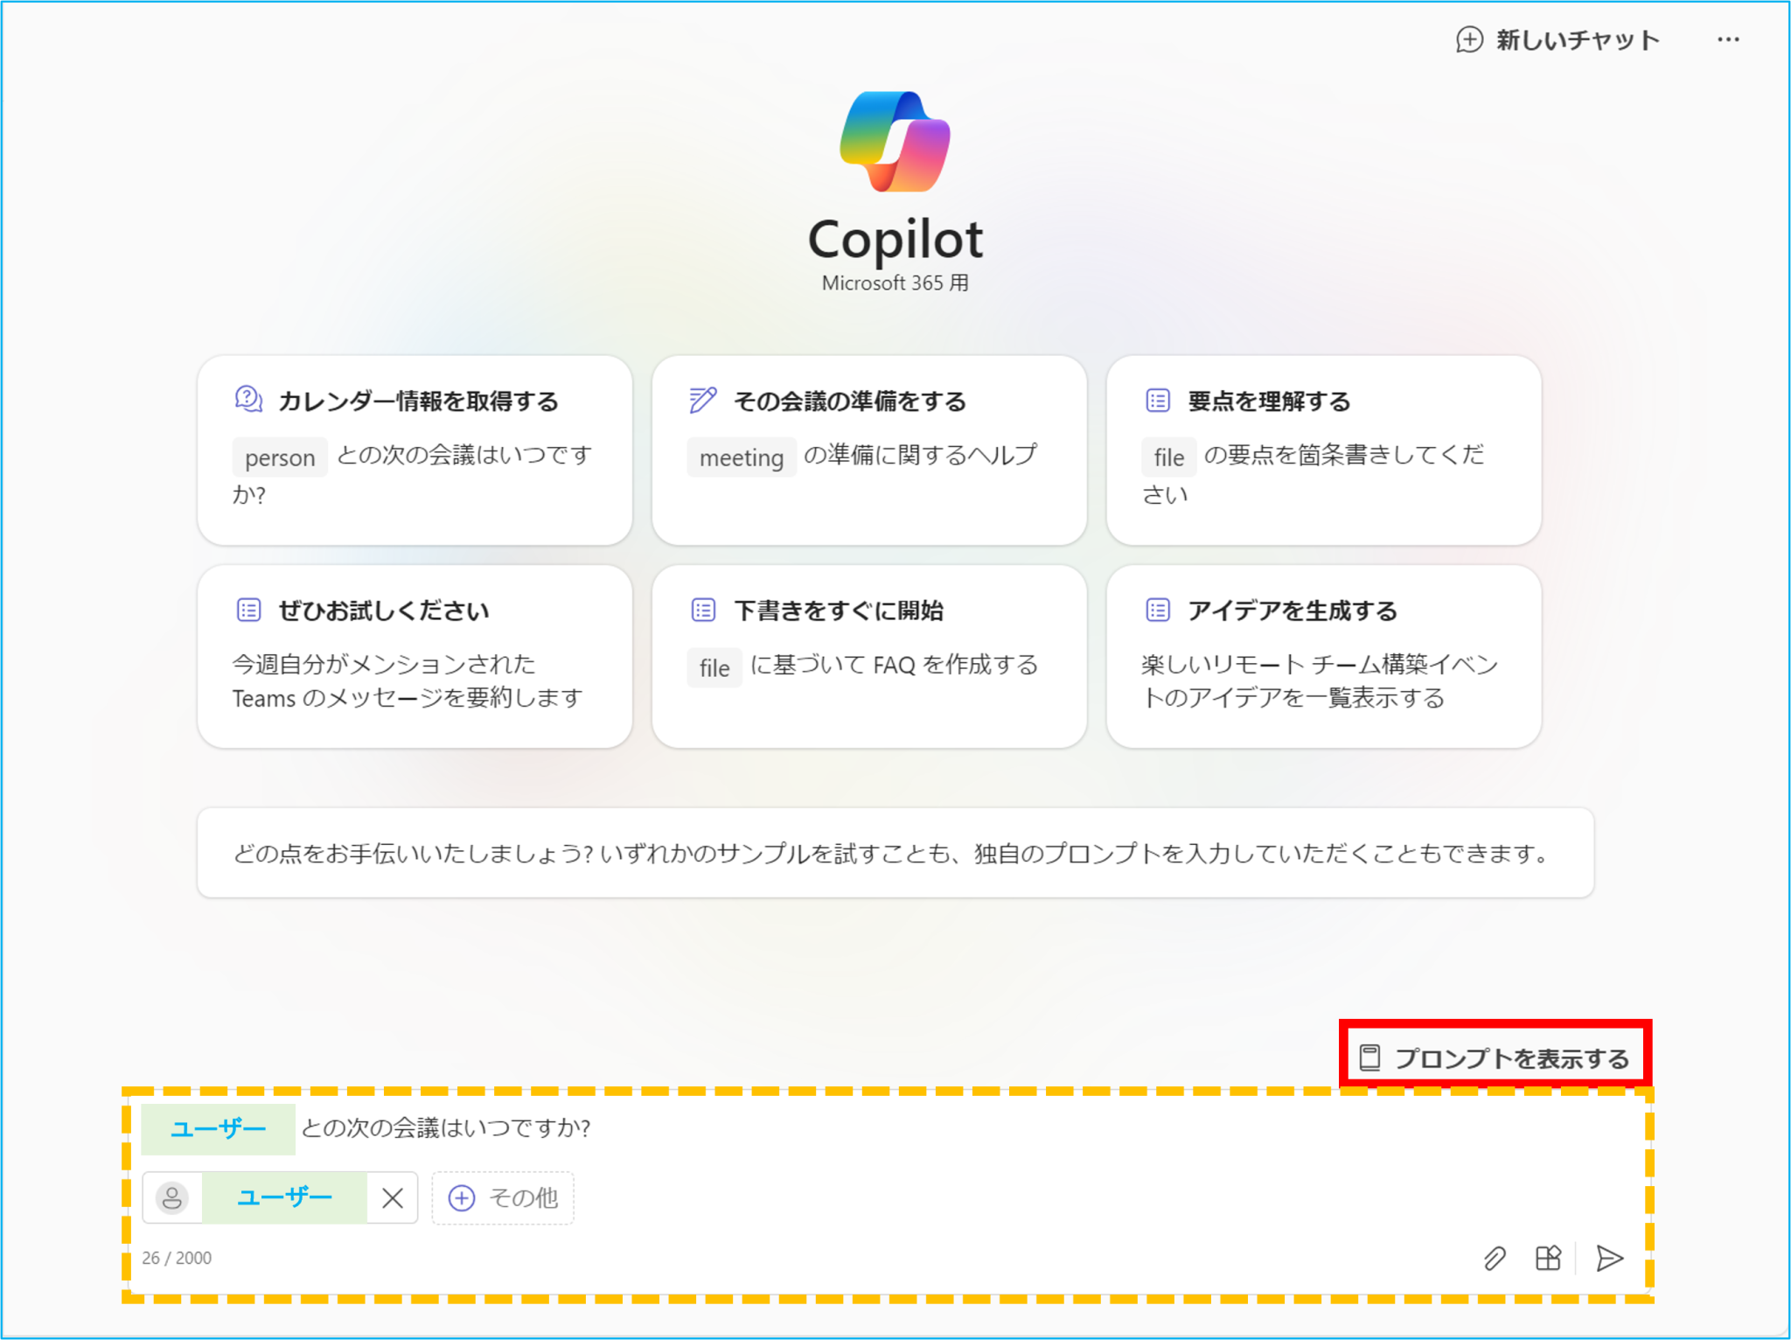
Task: Remove the ユーザー chip with the X
Action: [x=393, y=1197]
